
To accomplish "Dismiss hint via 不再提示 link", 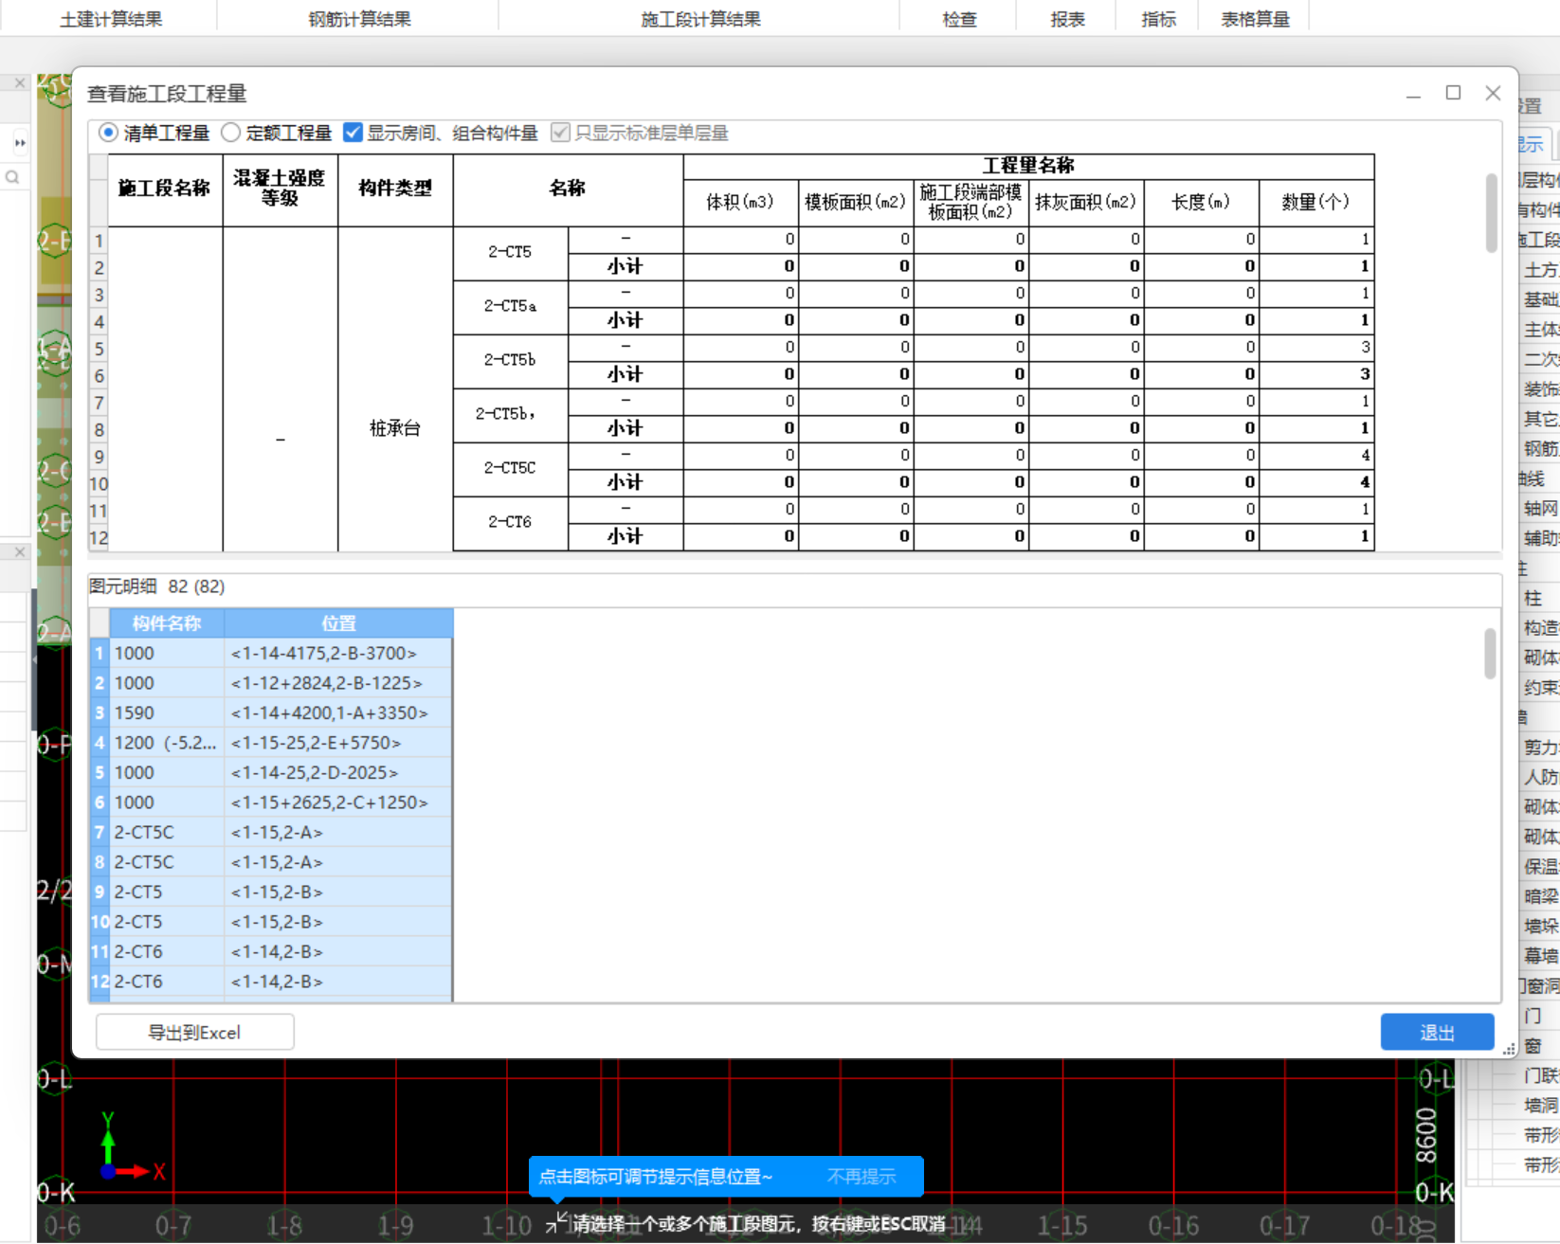I will point(861,1176).
